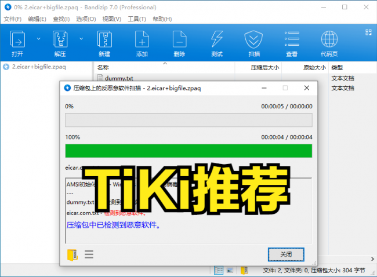
Task: Click the blue malware detected message
Action: tap(113, 225)
